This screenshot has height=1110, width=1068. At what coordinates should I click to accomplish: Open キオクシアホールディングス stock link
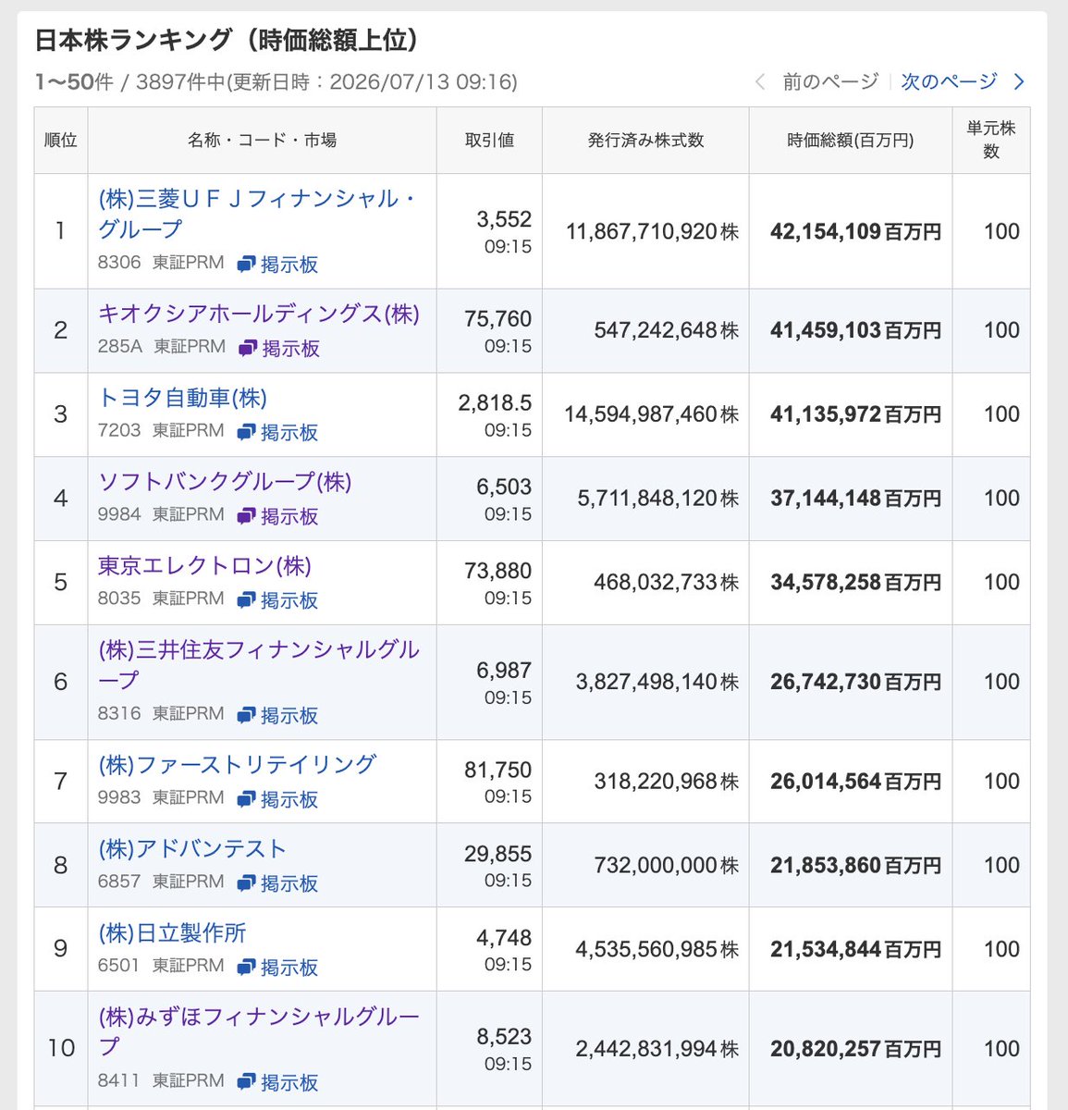pos(259,314)
